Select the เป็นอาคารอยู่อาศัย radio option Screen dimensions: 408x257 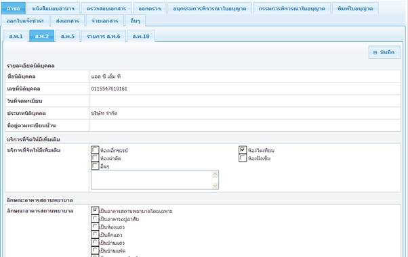tap(95, 218)
